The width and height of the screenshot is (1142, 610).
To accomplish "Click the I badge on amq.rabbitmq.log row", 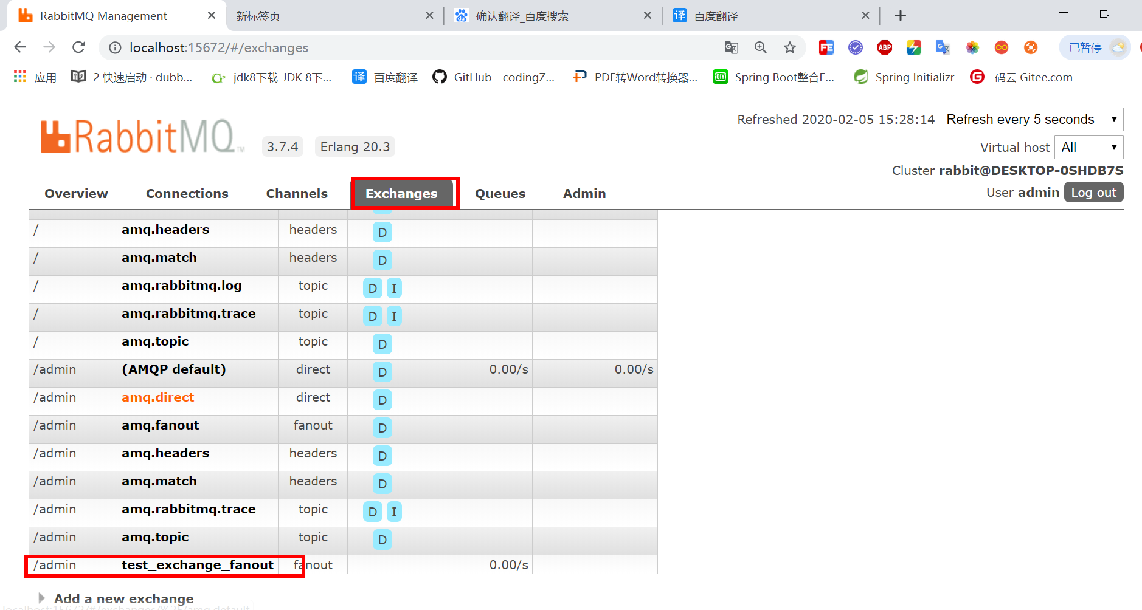I will [394, 288].
